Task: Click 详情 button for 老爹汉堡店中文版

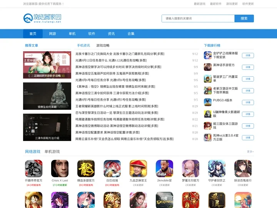Action: coord(248,91)
